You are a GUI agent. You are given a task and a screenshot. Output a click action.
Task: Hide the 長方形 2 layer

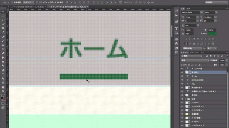[x=182, y=72]
